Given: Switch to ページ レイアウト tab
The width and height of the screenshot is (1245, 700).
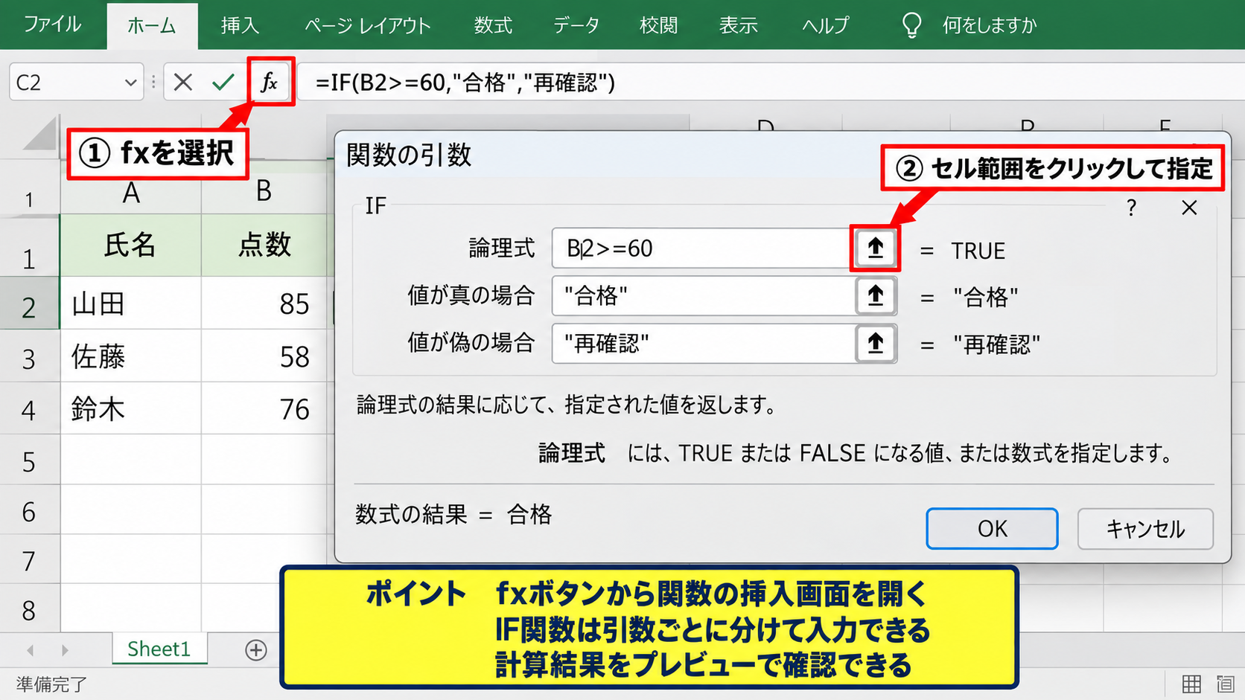Looking at the screenshot, I should click(368, 25).
